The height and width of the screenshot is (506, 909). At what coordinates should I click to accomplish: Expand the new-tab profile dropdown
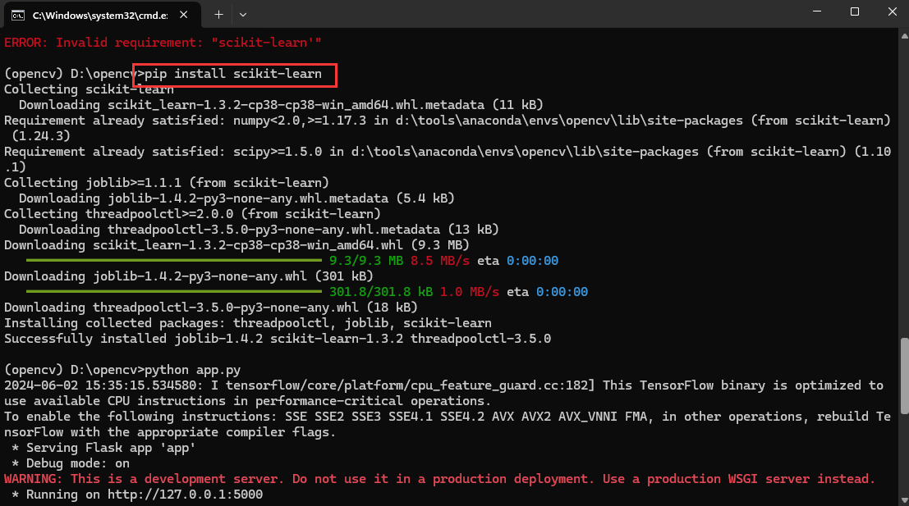[x=242, y=15]
